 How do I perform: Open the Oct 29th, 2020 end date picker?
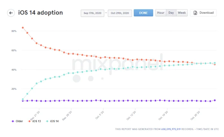coord(120,13)
